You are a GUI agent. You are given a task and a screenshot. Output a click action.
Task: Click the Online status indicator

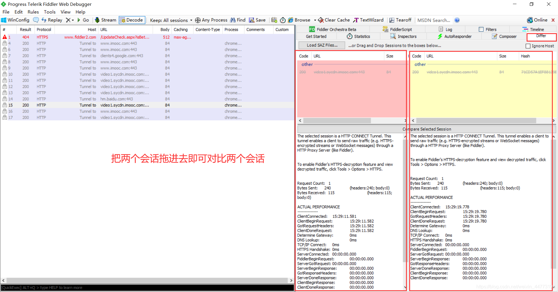537,20
